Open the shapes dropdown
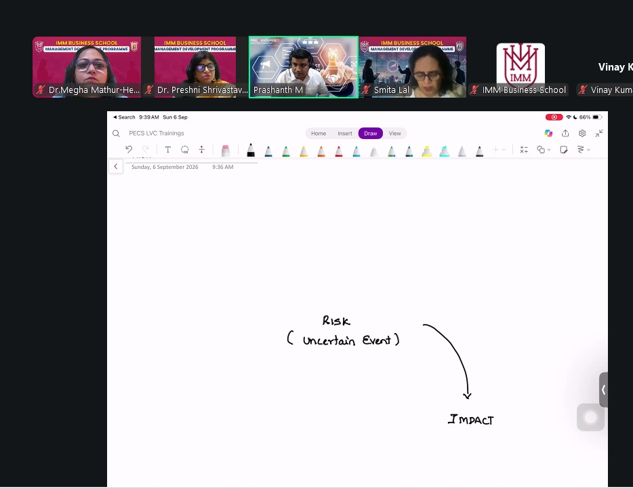The image size is (633, 489). pyautogui.click(x=544, y=149)
